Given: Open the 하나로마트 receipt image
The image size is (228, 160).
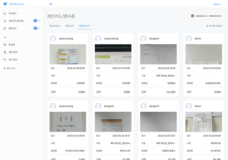Looking at the screenshot, I should click(x=204, y=122).
